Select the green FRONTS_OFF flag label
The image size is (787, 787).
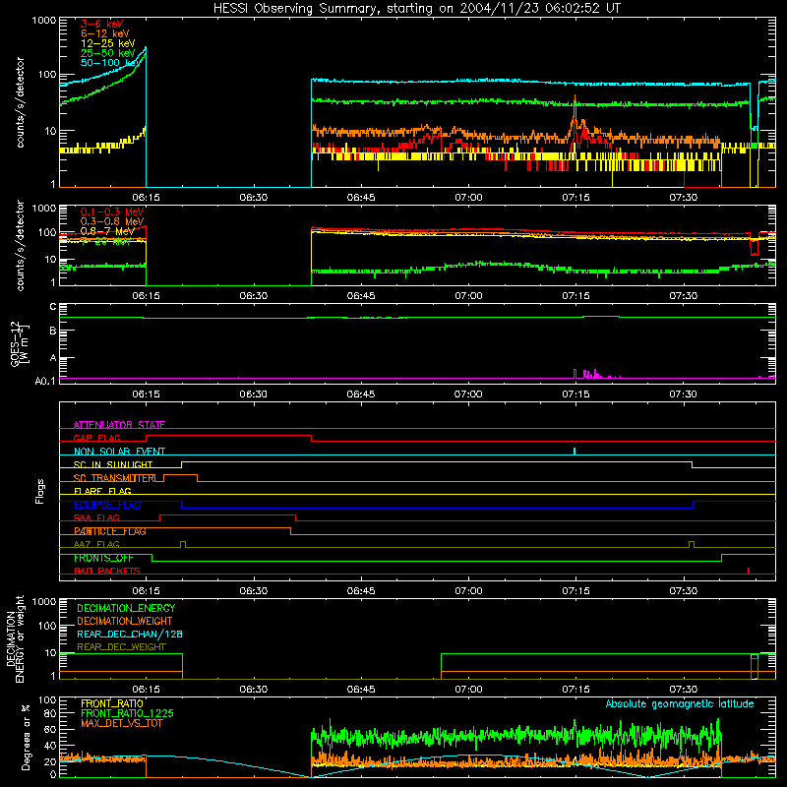103,558
